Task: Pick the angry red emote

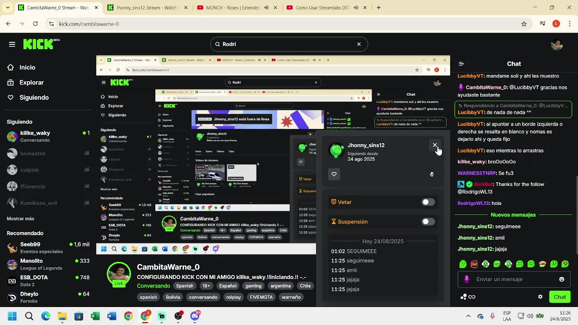Action: pos(474,264)
